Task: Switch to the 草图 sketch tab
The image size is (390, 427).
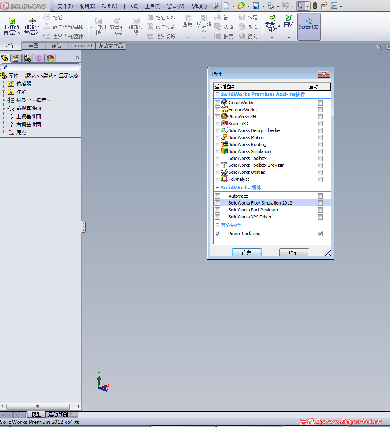Action: 33,46
